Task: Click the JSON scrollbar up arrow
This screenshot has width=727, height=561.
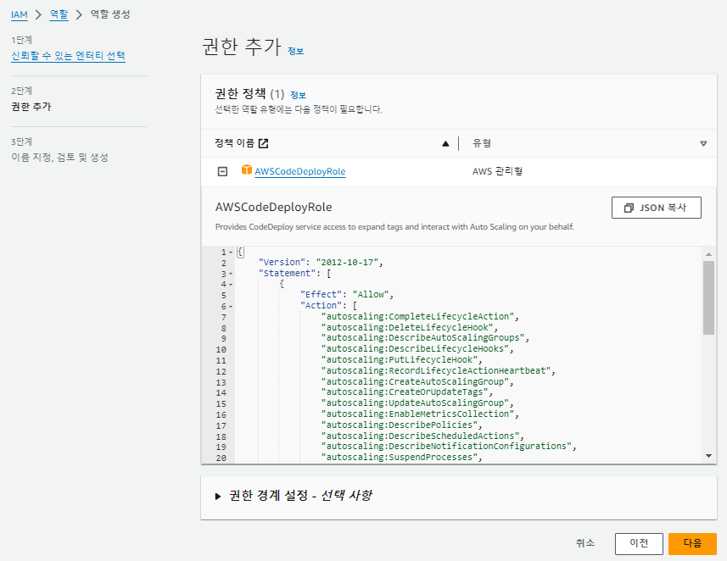Action: click(x=708, y=254)
